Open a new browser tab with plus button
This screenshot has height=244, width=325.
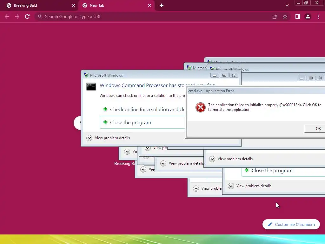click(x=162, y=5)
